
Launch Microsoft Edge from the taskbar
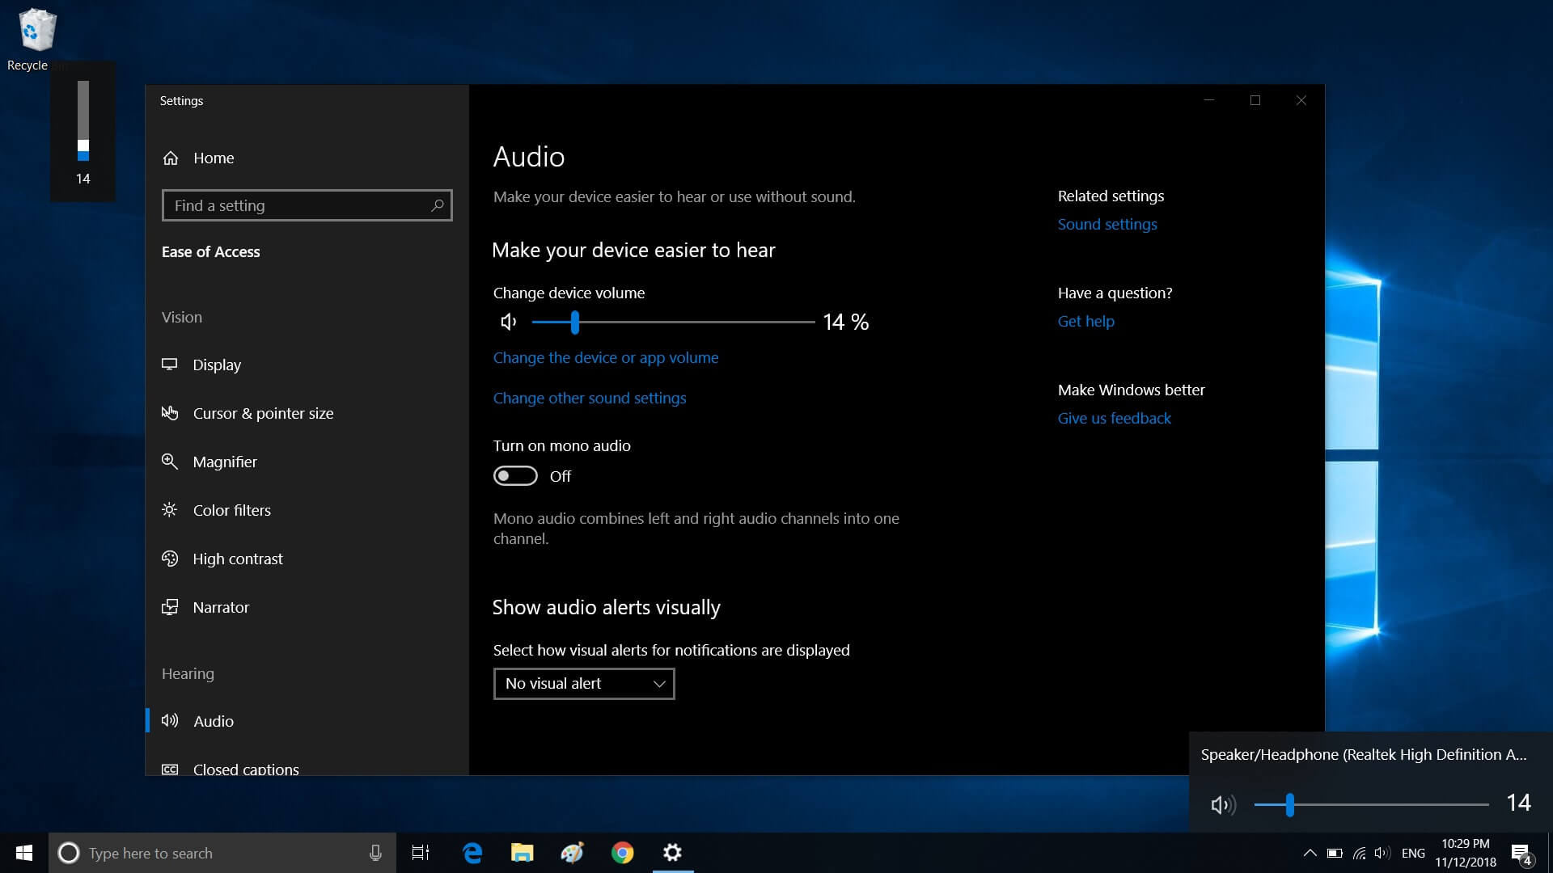pyautogui.click(x=472, y=853)
